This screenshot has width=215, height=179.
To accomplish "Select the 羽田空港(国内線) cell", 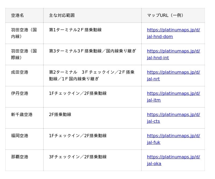I will [x=24, y=33].
